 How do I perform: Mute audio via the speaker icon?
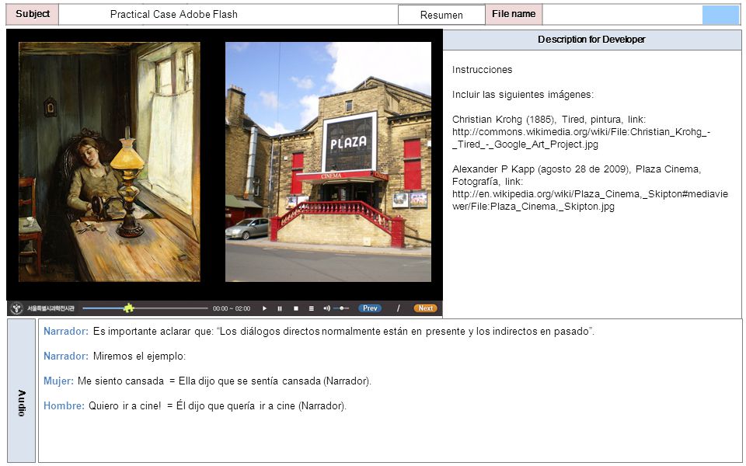[x=327, y=308]
